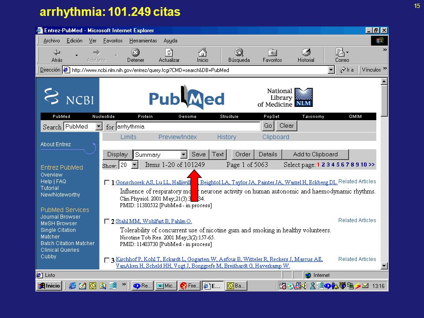Open the Edición menu

(74, 41)
